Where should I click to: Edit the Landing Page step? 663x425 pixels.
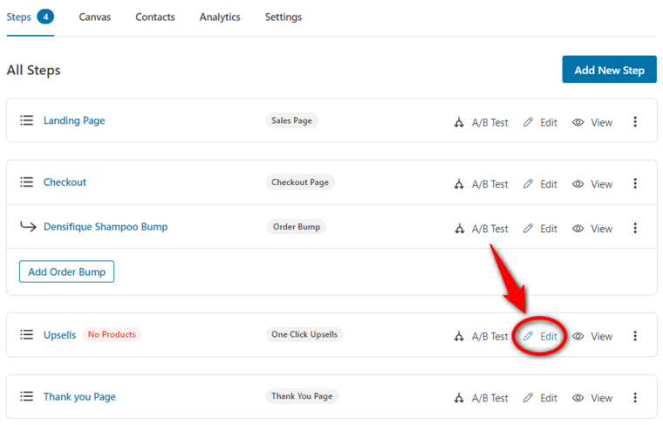click(x=540, y=123)
